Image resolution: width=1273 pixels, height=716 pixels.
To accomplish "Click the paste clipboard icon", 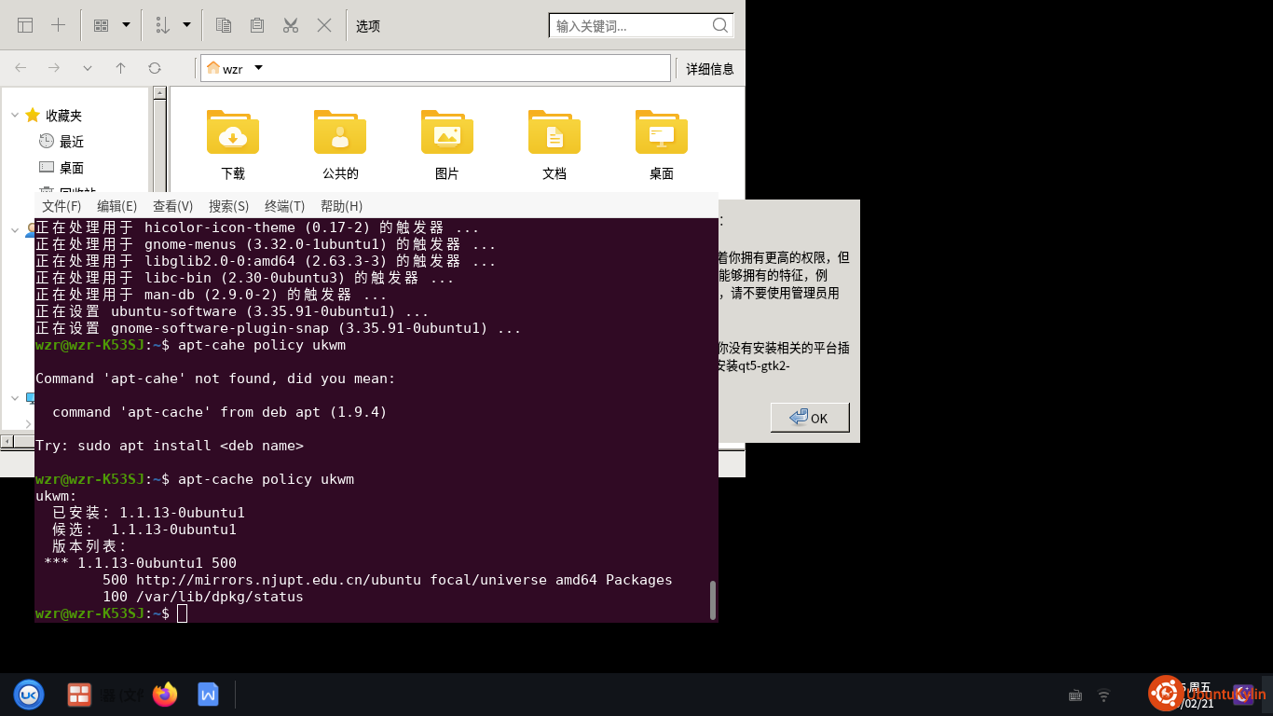I will [257, 25].
